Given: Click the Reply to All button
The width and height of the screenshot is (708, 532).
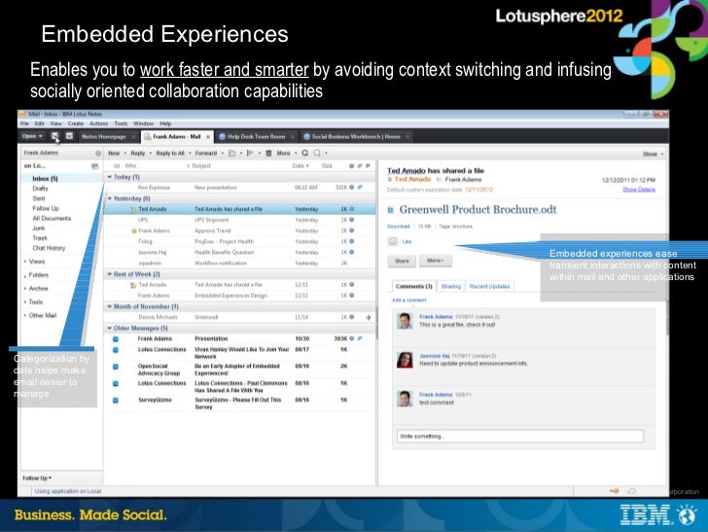Looking at the screenshot, I should pyautogui.click(x=170, y=153).
